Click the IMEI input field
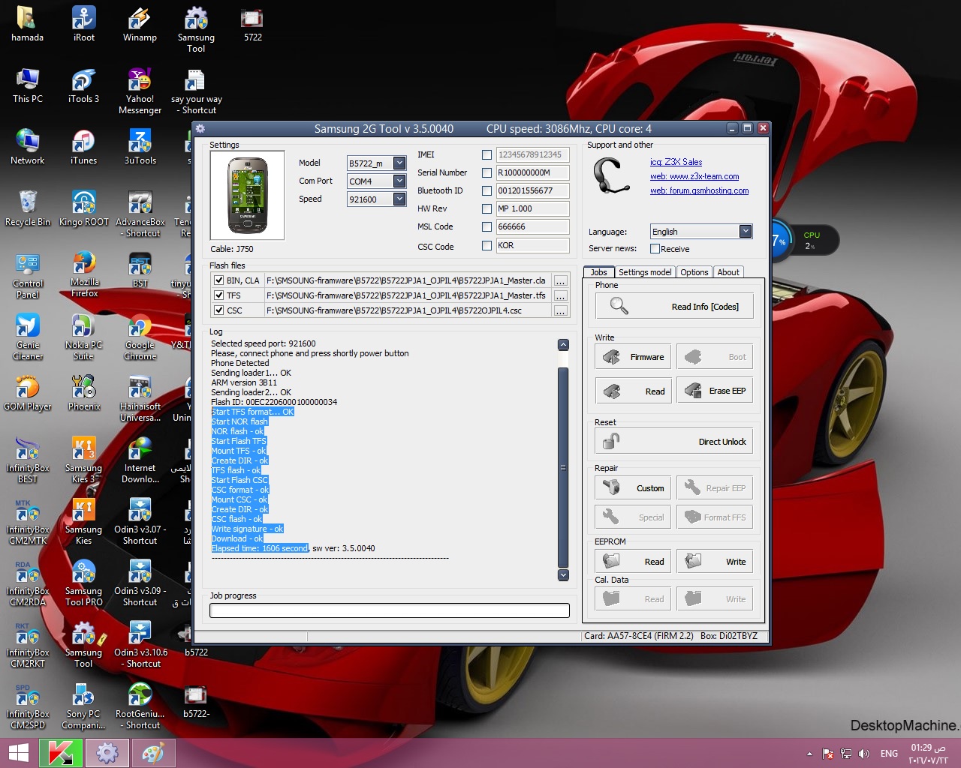This screenshot has height=768, width=961. click(532, 154)
